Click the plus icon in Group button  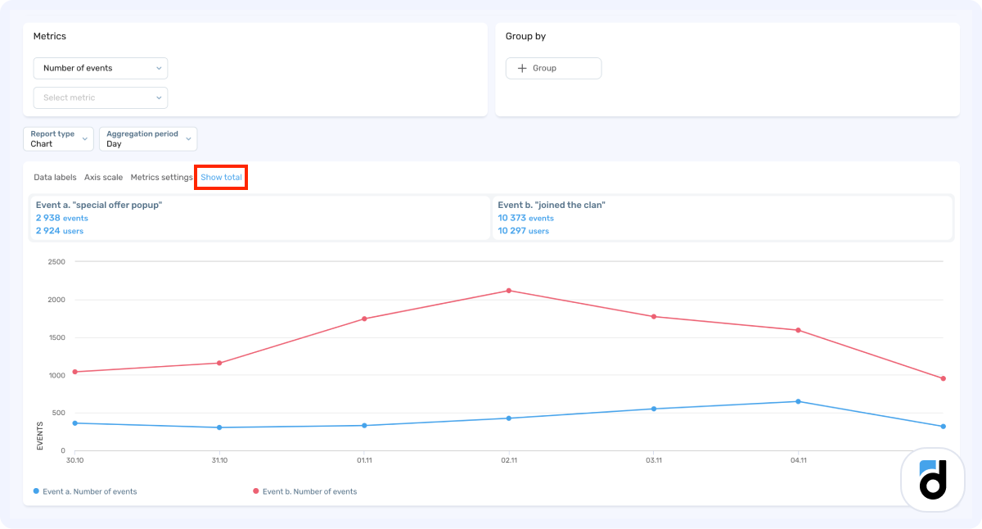pyautogui.click(x=522, y=68)
